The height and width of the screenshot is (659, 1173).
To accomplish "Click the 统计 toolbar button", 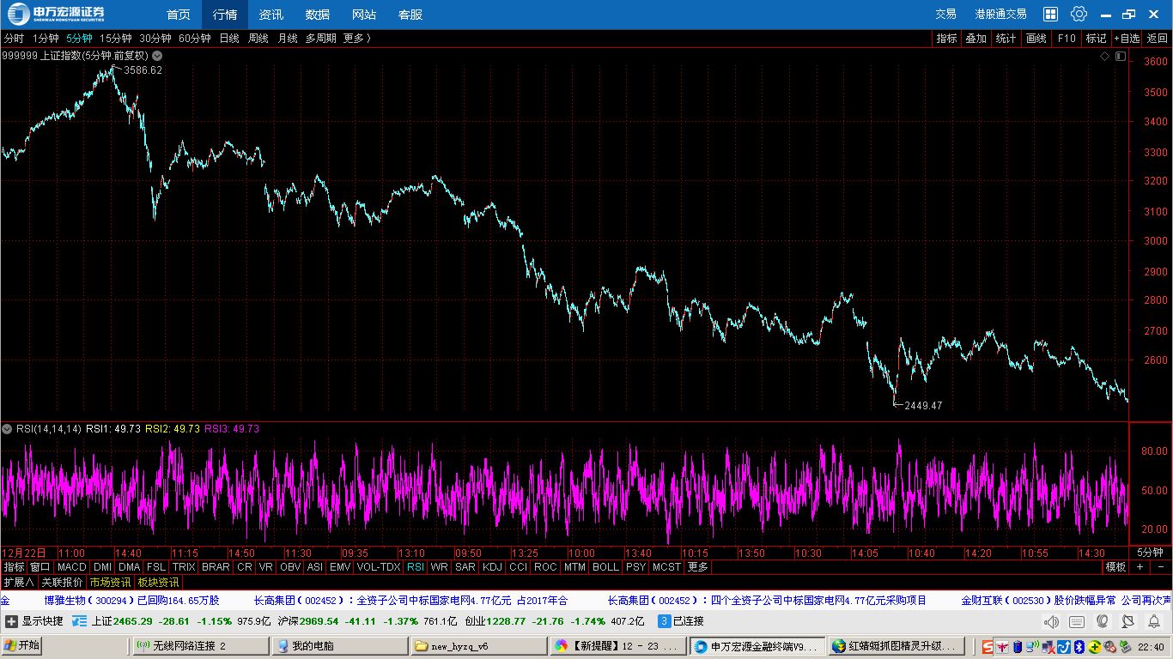I will [x=1006, y=39].
